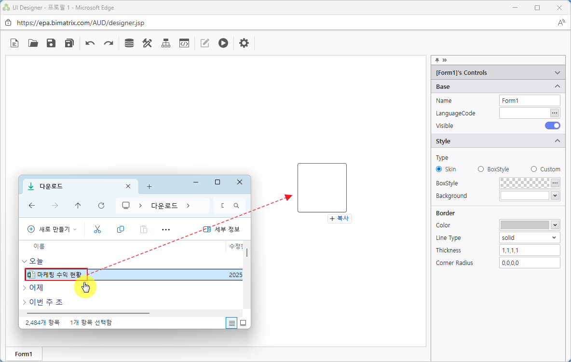Viewport: 571px width, 362px height.
Task: Expand the [Form1]'s Controls dropdown
Action: pyautogui.click(x=557, y=73)
